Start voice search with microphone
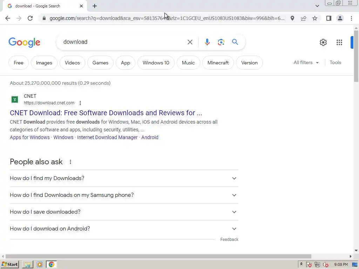359x269 pixels. coord(207,42)
